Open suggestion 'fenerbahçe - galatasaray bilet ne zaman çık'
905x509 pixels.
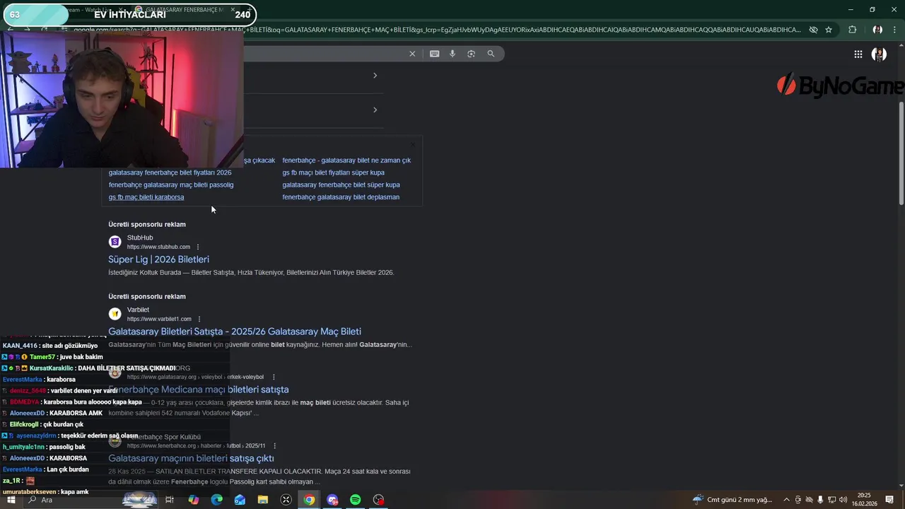coord(346,160)
